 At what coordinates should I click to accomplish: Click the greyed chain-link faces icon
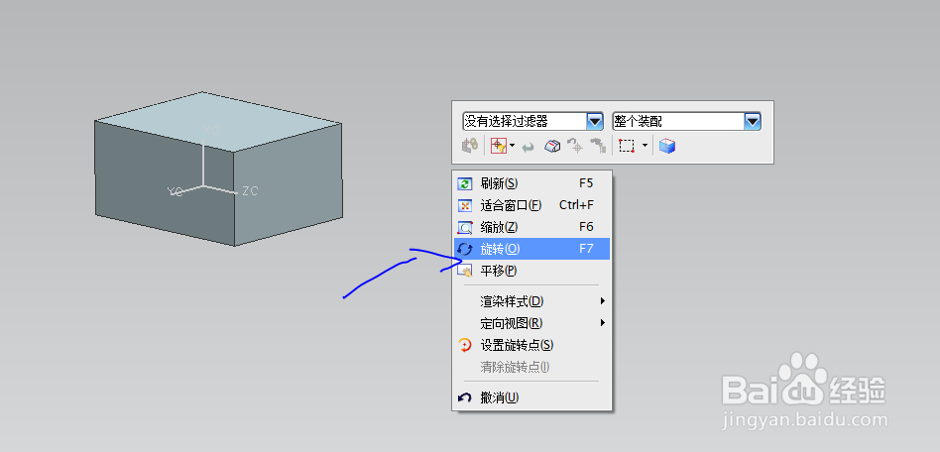[598, 146]
